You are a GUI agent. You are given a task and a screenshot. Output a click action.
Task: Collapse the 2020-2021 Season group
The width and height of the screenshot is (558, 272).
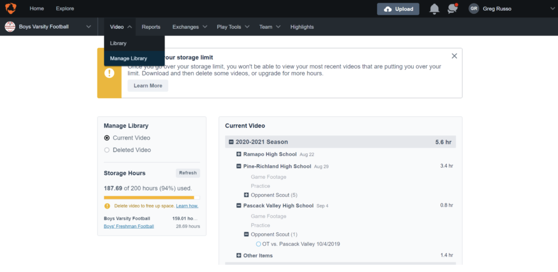click(231, 142)
